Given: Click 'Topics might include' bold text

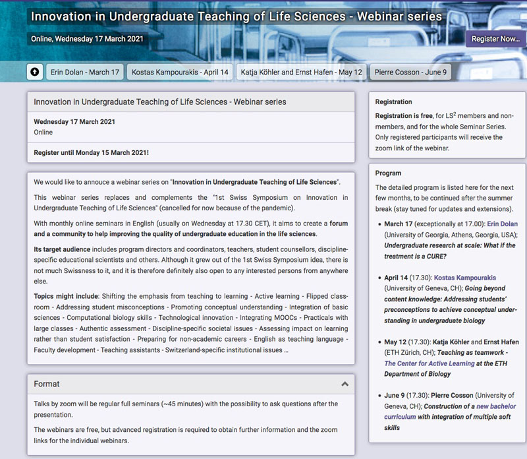Looking at the screenshot, I should pos(66,296).
